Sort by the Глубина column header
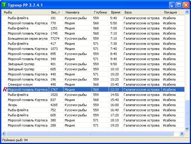 tap(100, 12)
